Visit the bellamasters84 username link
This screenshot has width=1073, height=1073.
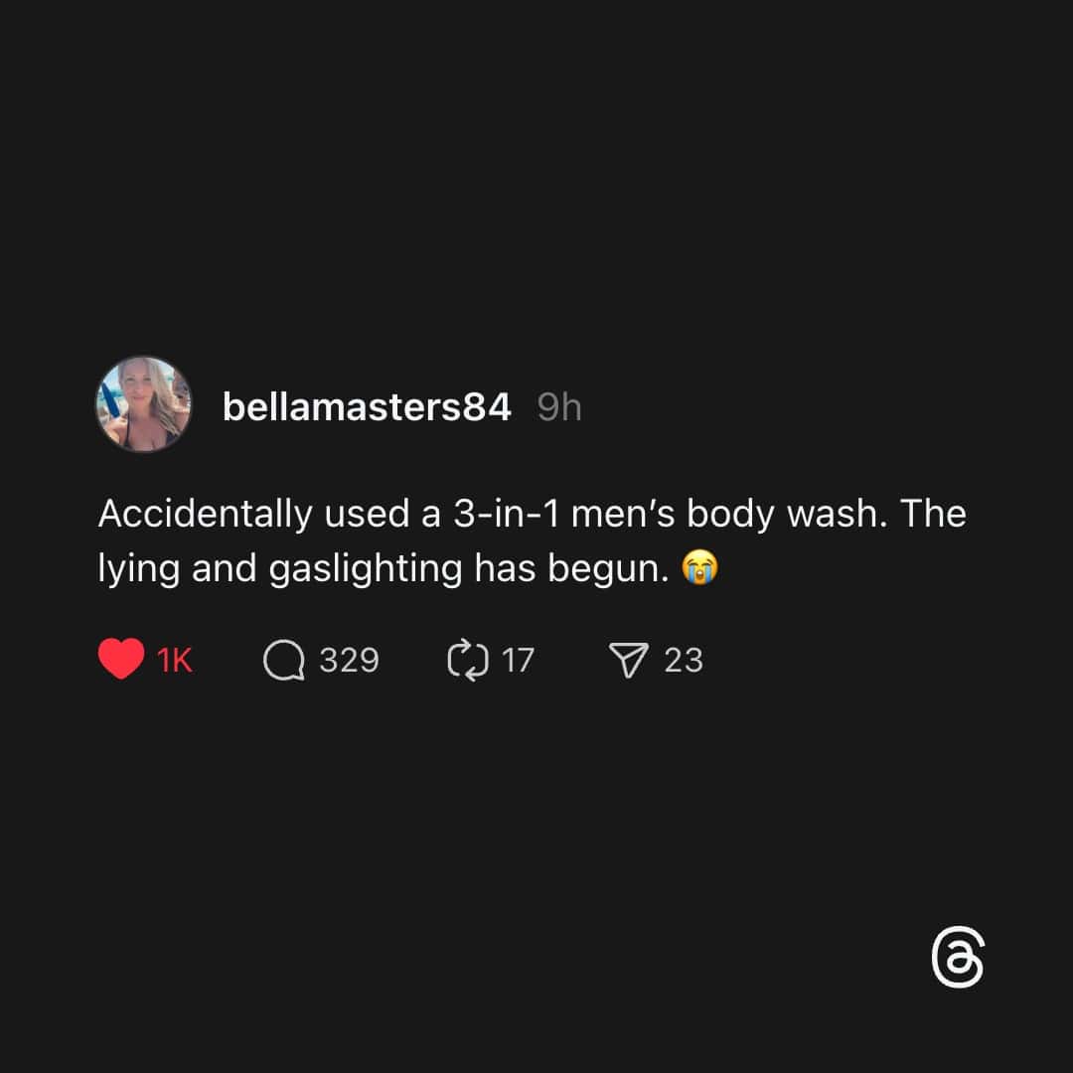click(367, 407)
